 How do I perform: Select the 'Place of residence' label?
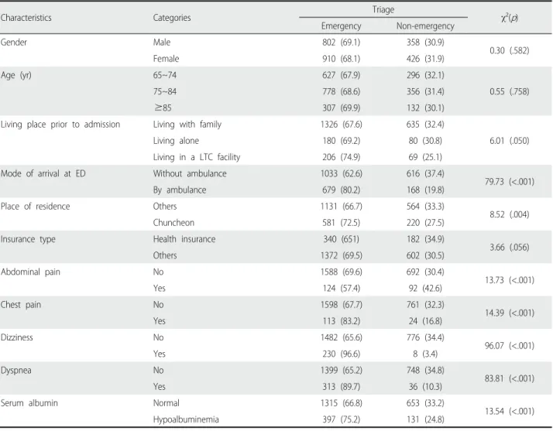tap(36, 206)
